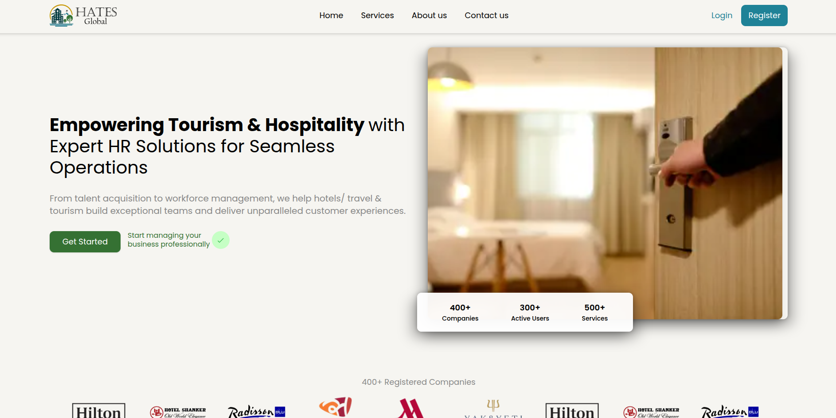The height and width of the screenshot is (418, 836).
Task: Click the 500+ Services stat
Action: point(594,313)
